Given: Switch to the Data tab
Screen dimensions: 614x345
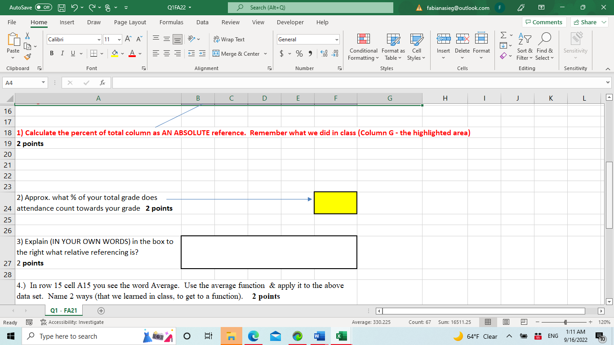Looking at the screenshot, I should [x=202, y=22].
